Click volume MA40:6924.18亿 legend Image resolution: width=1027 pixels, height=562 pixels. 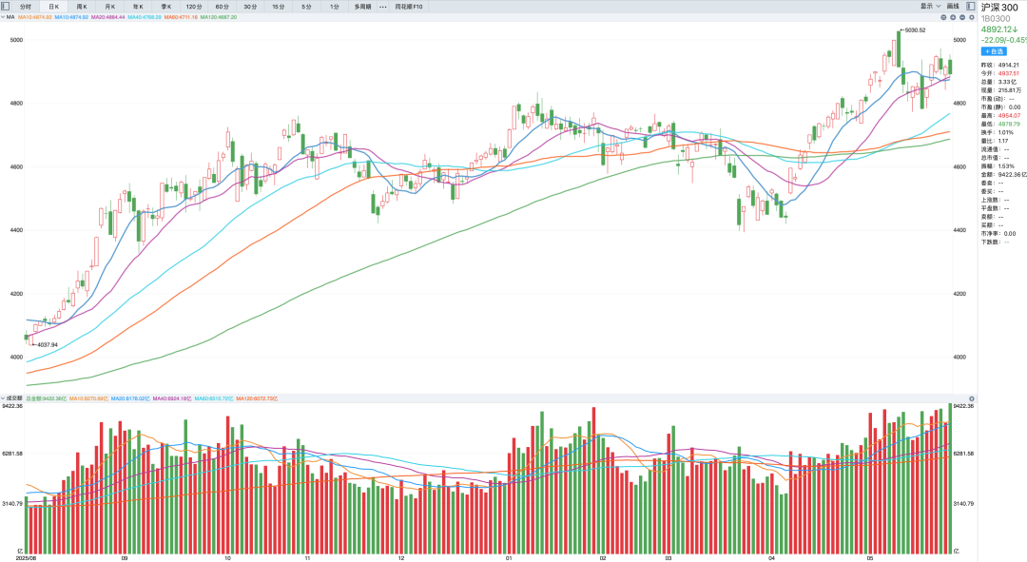tap(172, 398)
